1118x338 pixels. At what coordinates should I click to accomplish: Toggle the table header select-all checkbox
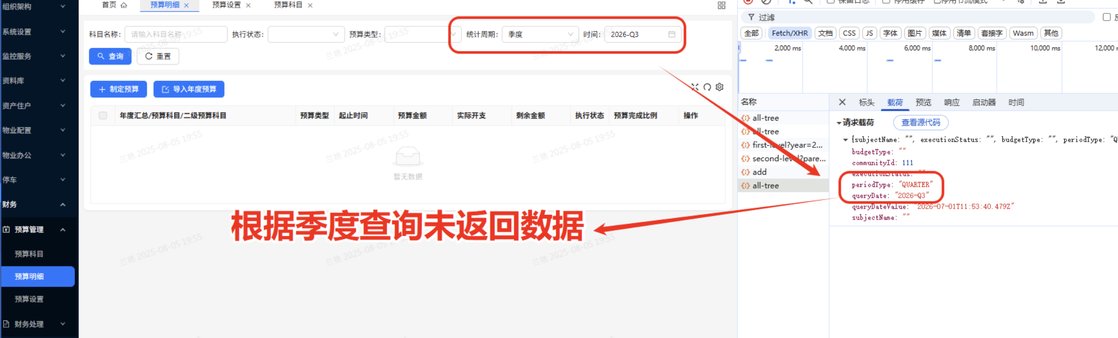103,115
